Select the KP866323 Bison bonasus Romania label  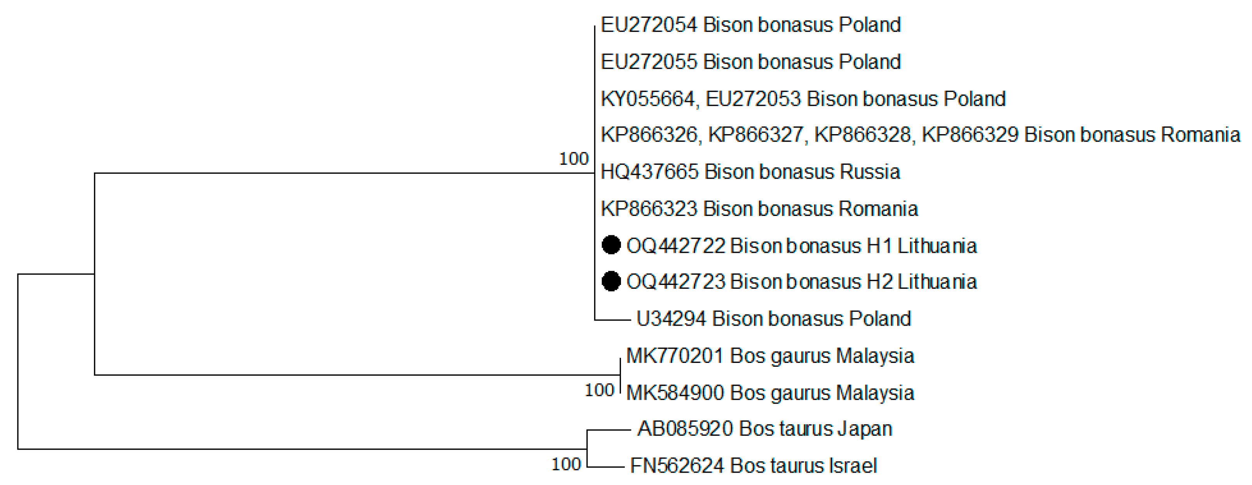[x=759, y=209]
